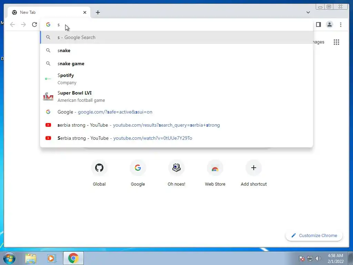Viewport: 353px width, 265px height.
Task: Launch Windows Media Player from taskbar
Action: point(51,258)
